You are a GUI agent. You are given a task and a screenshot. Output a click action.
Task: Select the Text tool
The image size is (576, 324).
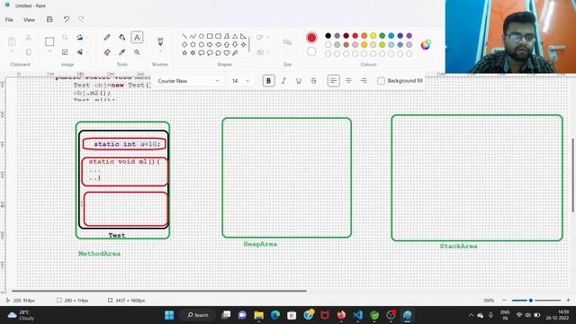(137, 38)
